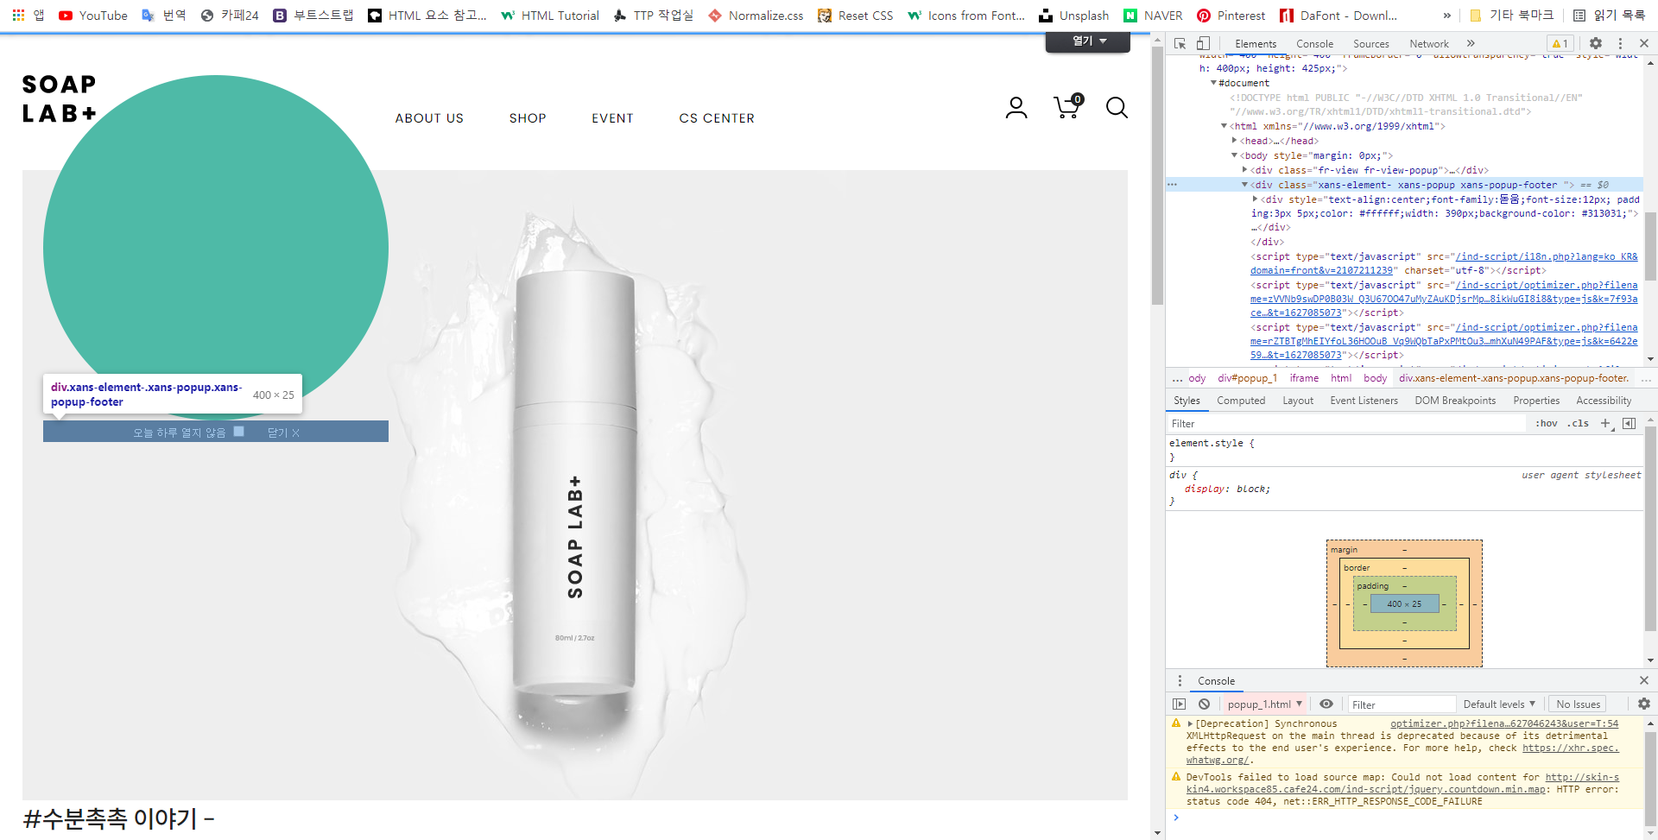Screen dimensions: 1658x840
Task: Open the xhr.spec.whatwg.org link in console
Action: coord(1570,748)
